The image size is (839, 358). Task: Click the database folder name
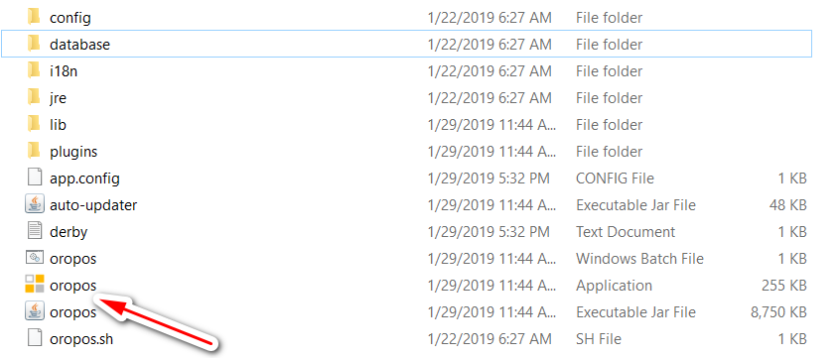point(79,45)
